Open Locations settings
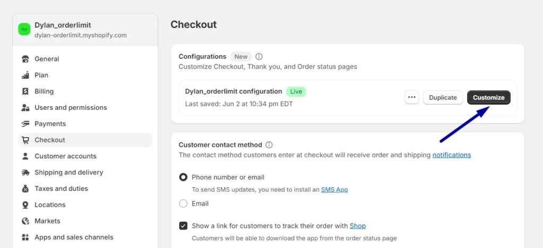 (x=85, y=205)
